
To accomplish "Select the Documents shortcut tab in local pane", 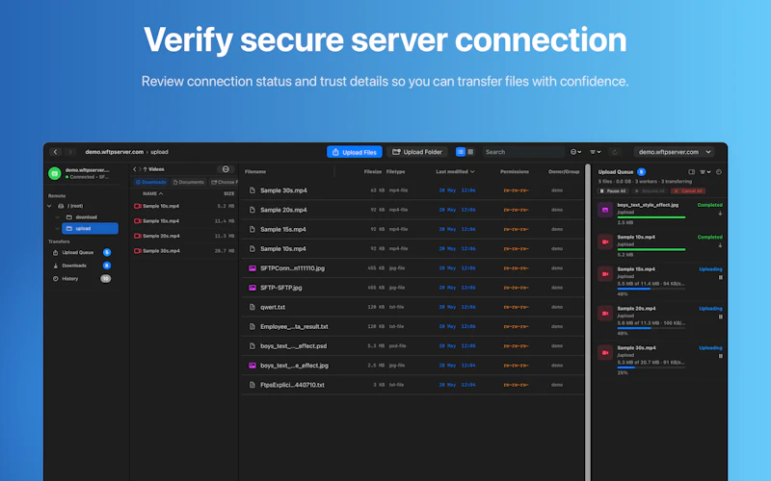I will click(188, 182).
